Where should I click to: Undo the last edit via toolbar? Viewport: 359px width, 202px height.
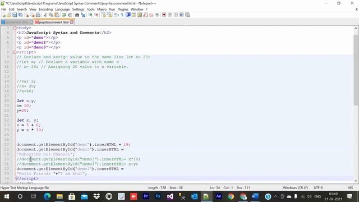point(64,15)
